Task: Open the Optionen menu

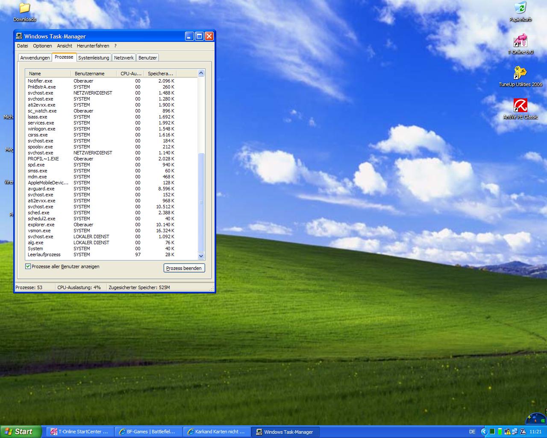Action: click(x=42, y=46)
